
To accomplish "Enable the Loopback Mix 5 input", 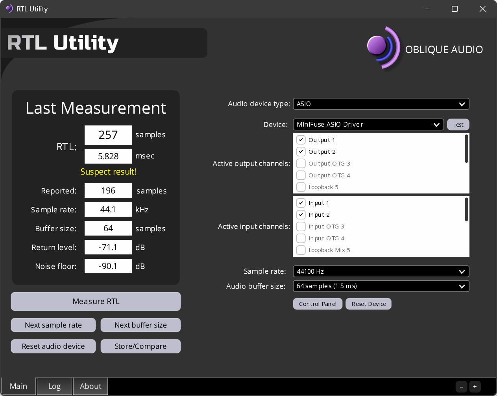I will 301,250.
